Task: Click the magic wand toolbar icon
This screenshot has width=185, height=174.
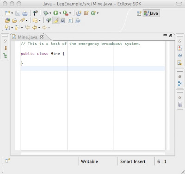Action: [35, 13]
